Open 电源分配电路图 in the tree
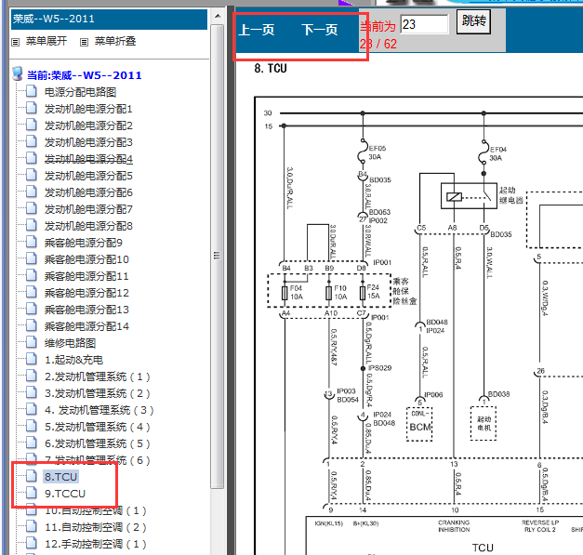Viewport: 583px width, 555px height. click(80, 92)
